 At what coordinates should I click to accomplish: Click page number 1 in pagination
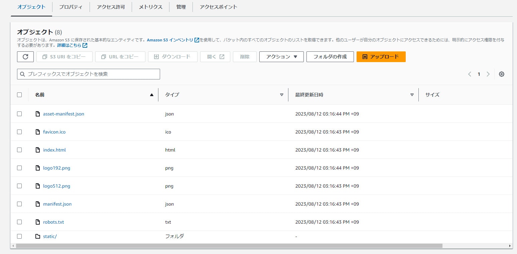(479, 74)
